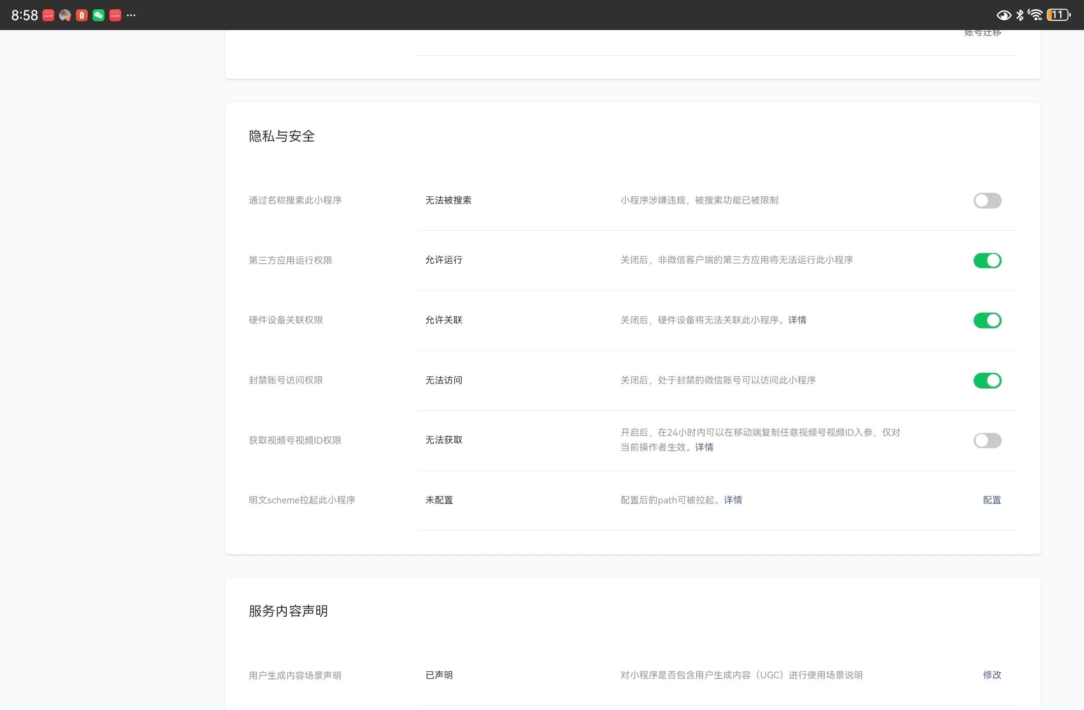
Task: Turn off the 硬件设备关联权限 switch
Action: 987,320
